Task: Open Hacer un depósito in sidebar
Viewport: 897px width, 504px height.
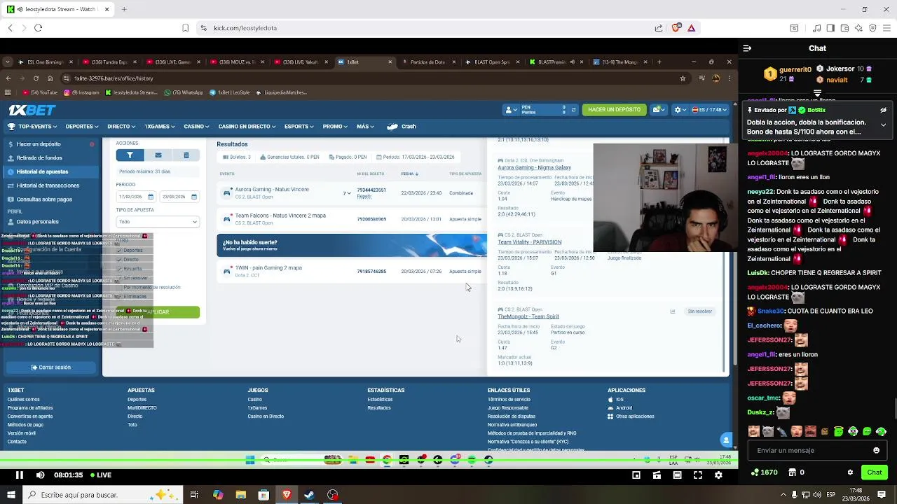Action: point(50,144)
